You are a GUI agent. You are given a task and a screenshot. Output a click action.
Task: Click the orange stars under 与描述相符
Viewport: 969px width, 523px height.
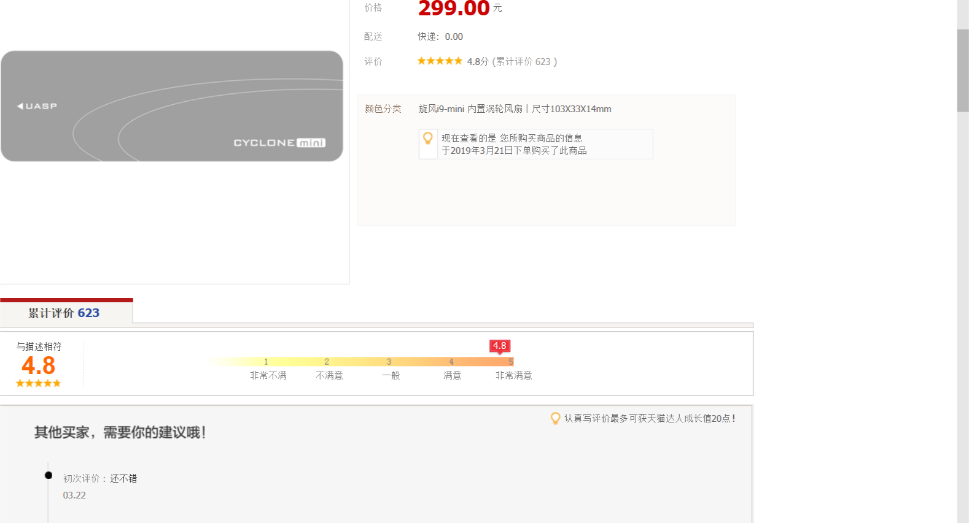pos(38,383)
